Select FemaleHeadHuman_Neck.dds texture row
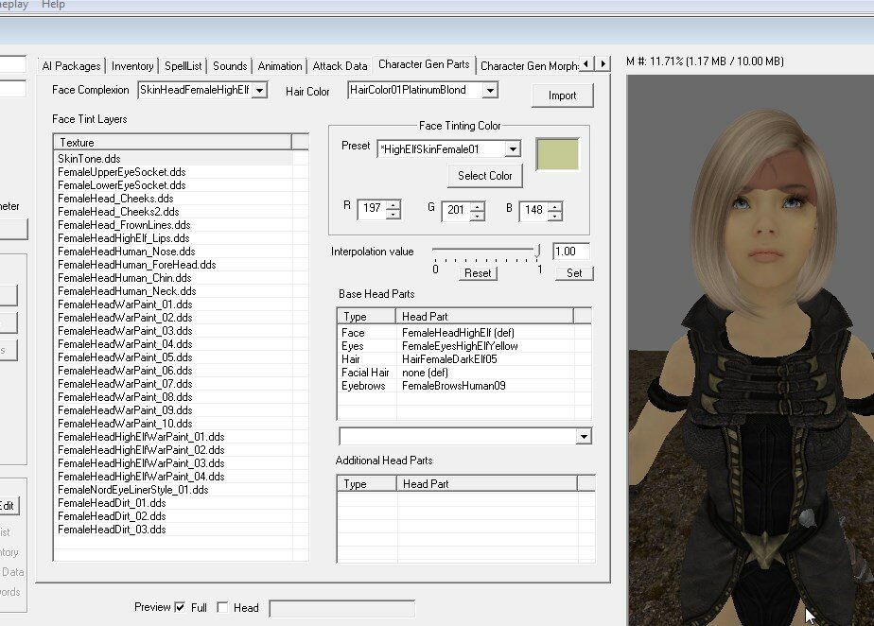874x626 pixels. coord(173,291)
